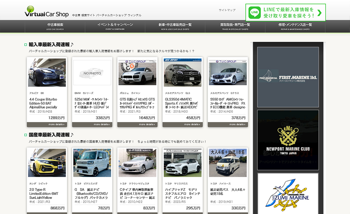Click the Toyota Crown Majesta photo

[x=137, y=163]
